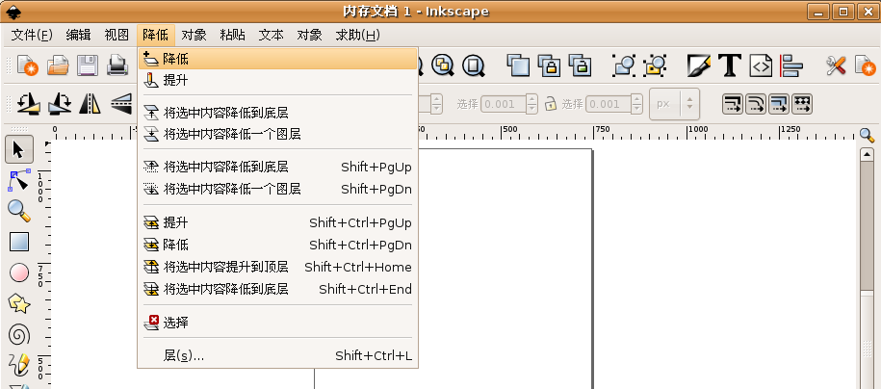The height and width of the screenshot is (389, 881).
Task: Zoom to fit page icon
Action: pos(473,65)
